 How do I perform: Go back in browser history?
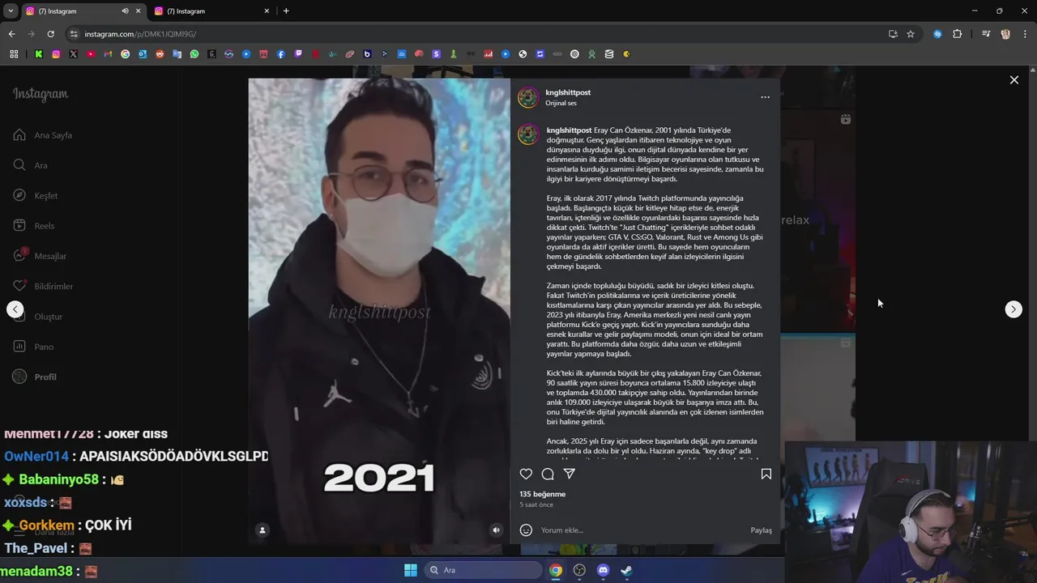coord(11,34)
